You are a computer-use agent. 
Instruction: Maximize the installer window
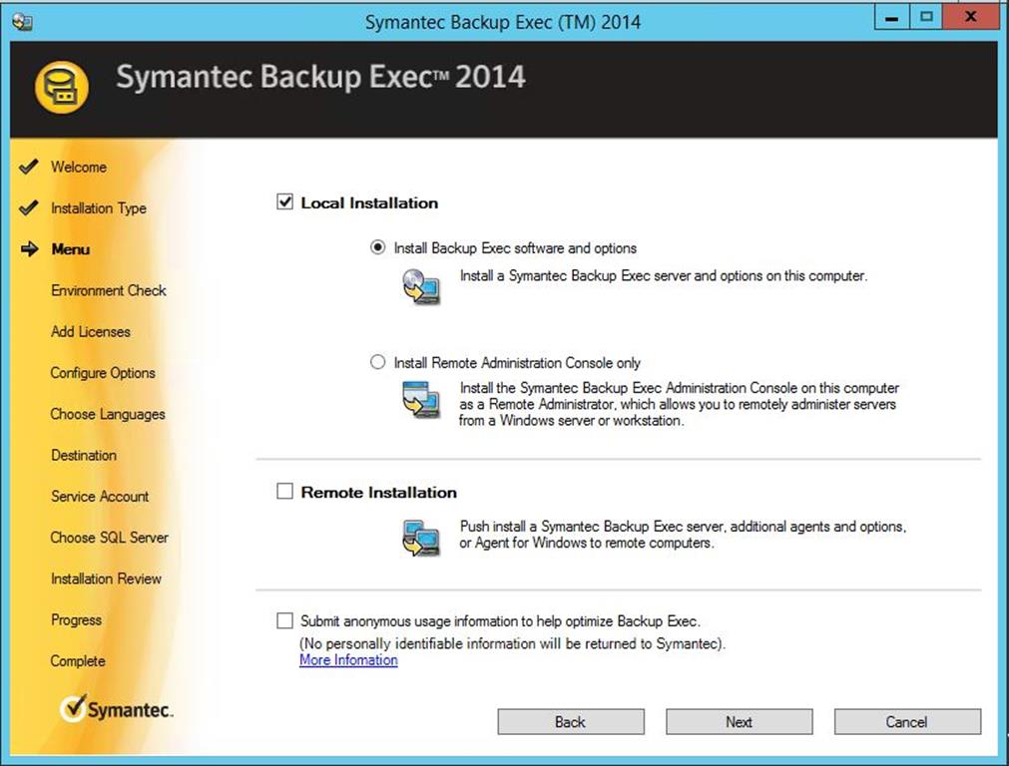click(926, 17)
